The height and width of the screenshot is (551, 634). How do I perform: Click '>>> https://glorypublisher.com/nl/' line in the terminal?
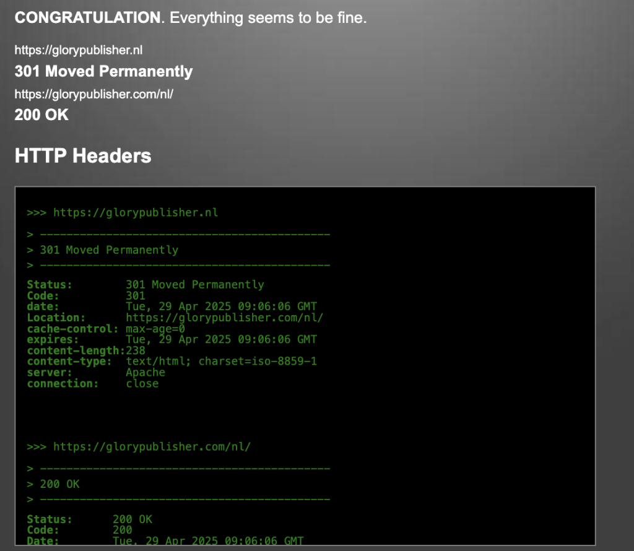[139, 447]
